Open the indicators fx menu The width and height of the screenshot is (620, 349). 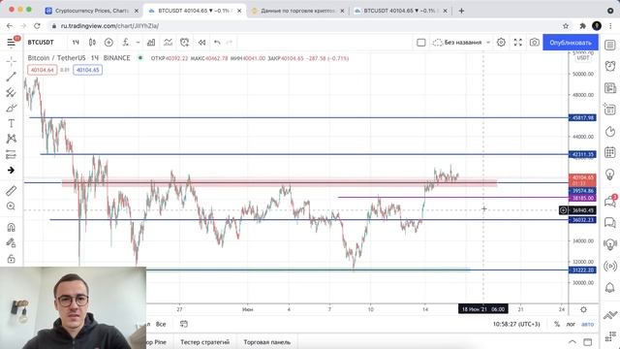pos(126,43)
